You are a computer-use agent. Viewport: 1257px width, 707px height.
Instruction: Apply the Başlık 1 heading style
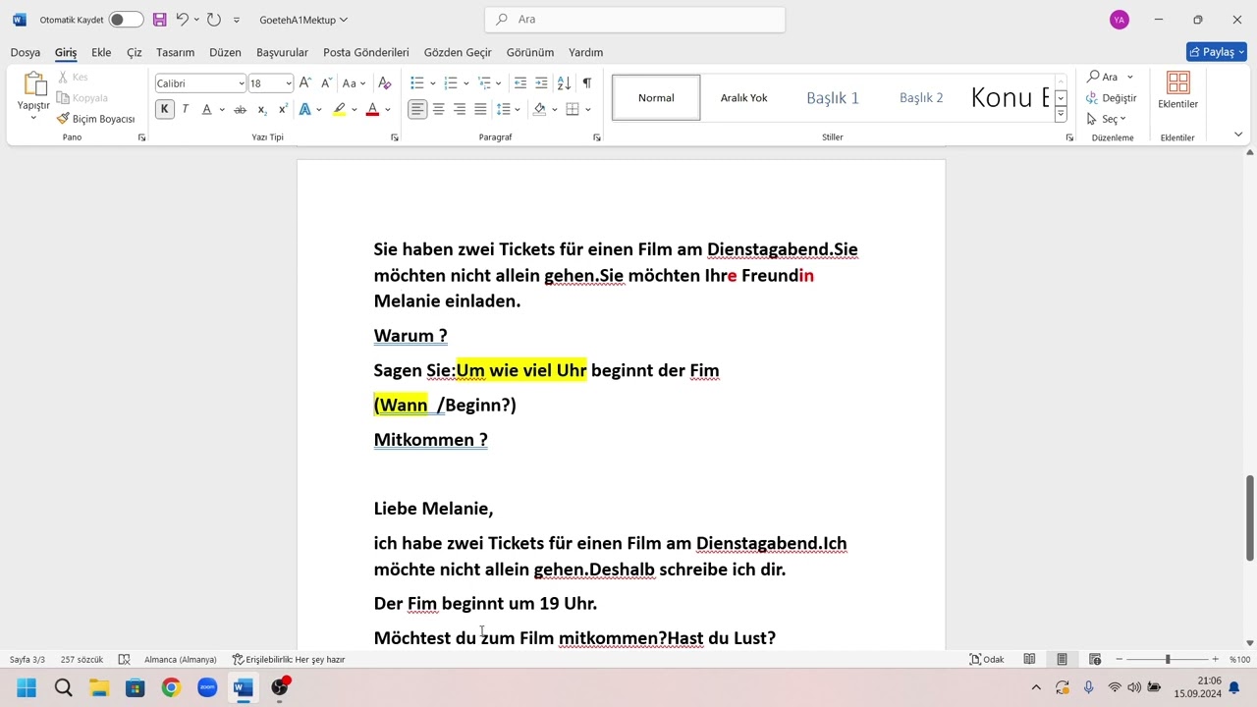click(833, 97)
